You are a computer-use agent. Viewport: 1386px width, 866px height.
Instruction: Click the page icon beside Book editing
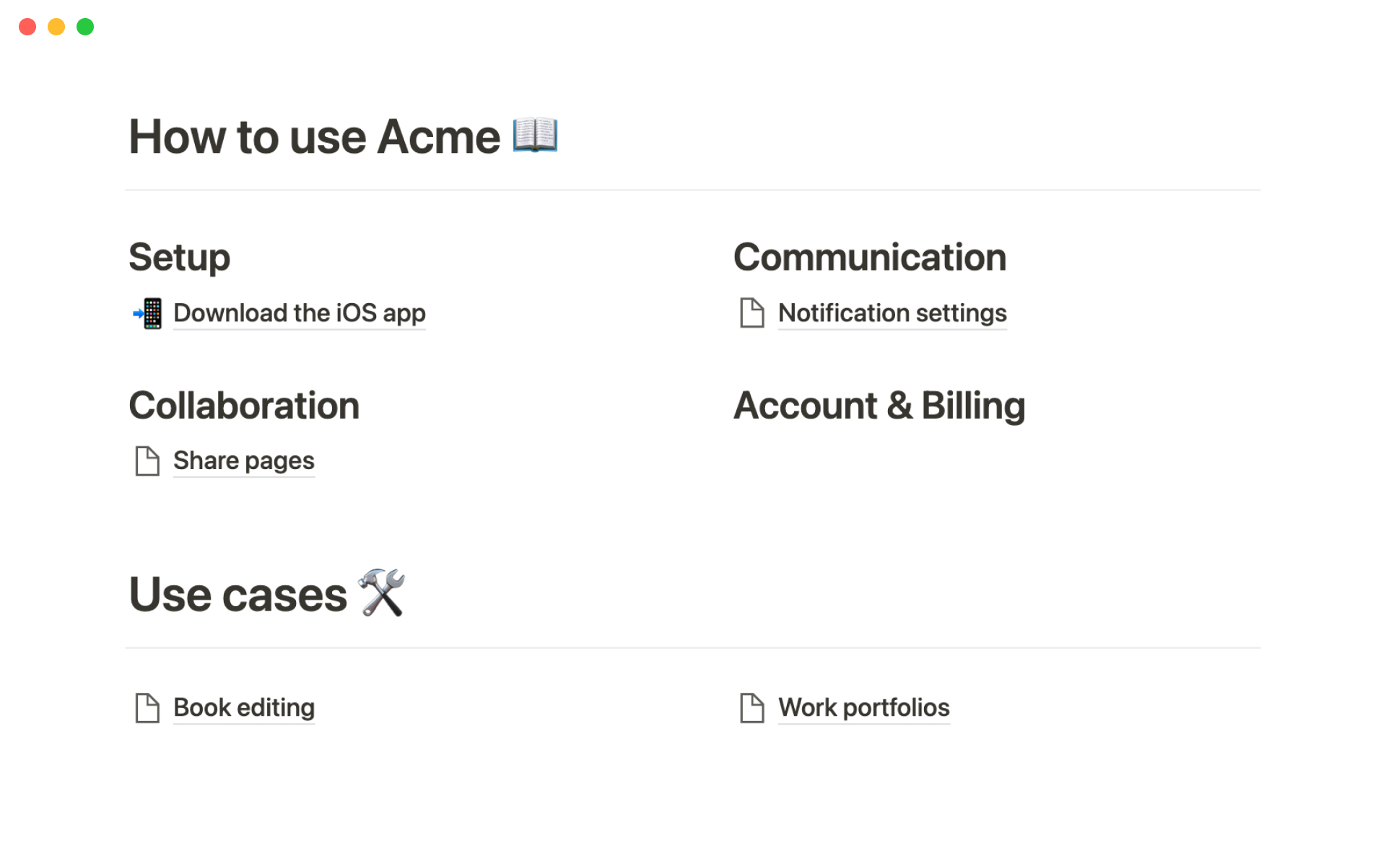pos(147,708)
